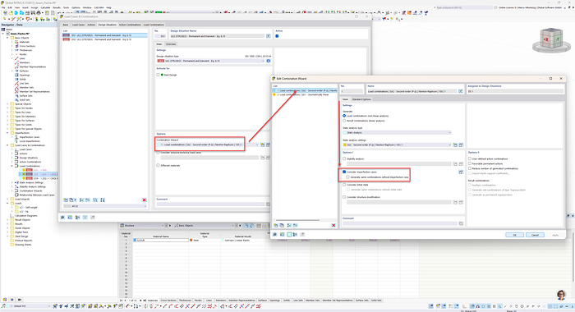Viewport: 575px width, 312px height.
Task: Open comment library icon in Edit Combination Wizard
Action: click(461, 223)
